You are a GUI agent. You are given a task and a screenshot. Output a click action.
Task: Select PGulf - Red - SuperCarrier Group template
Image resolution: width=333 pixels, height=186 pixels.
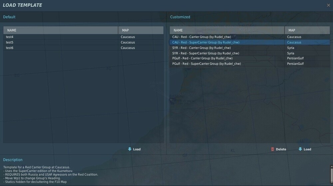[x=250, y=64]
